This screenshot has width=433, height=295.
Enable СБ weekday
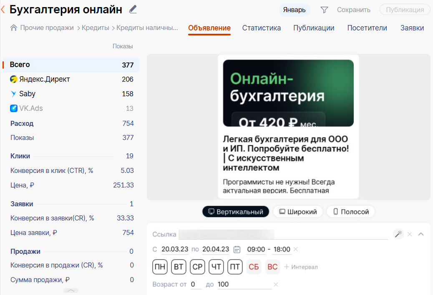[x=254, y=267]
